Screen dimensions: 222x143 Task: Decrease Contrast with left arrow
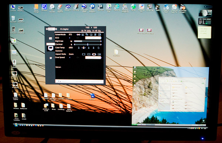74,45
